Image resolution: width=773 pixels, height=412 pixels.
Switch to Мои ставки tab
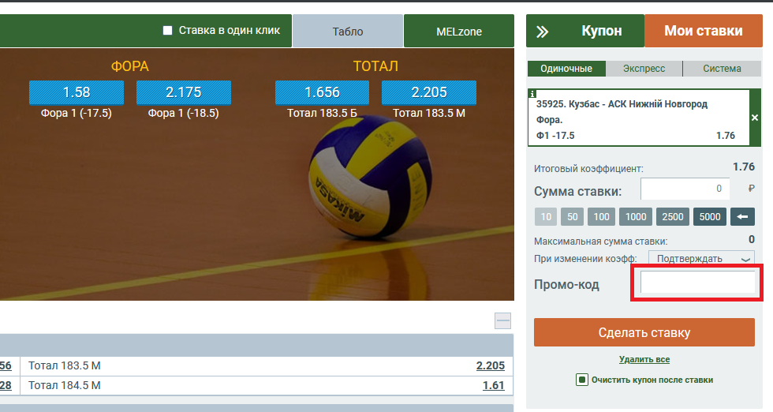704,31
